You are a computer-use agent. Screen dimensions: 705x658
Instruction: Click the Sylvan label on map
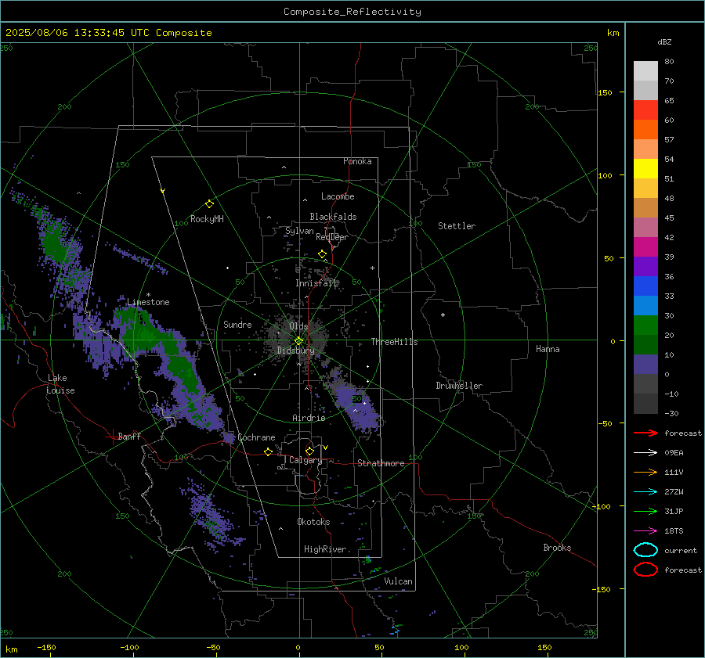click(299, 231)
